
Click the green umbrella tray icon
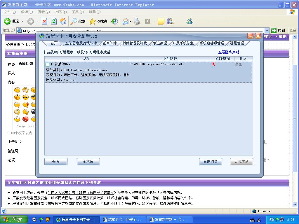[x=277, y=220]
